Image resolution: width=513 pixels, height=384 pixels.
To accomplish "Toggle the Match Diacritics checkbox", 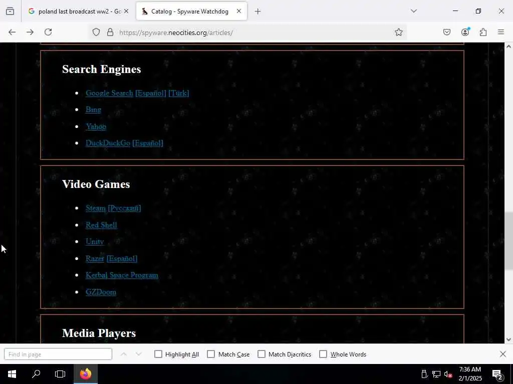I will click(262, 354).
